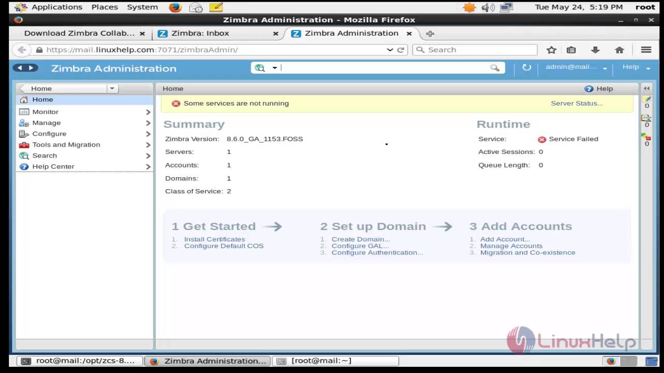Click Configure Default COS link

(x=224, y=246)
